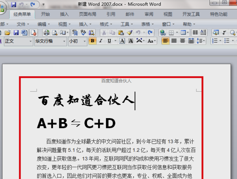Click the Office button orb
The height and width of the screenshot is (179, 237).
pyautogui.click(x=2, y=8)
